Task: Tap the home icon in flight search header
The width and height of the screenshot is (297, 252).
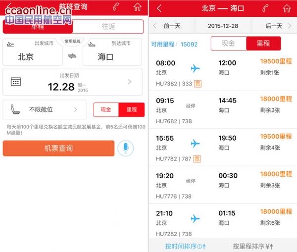Action: click(138, 7)
